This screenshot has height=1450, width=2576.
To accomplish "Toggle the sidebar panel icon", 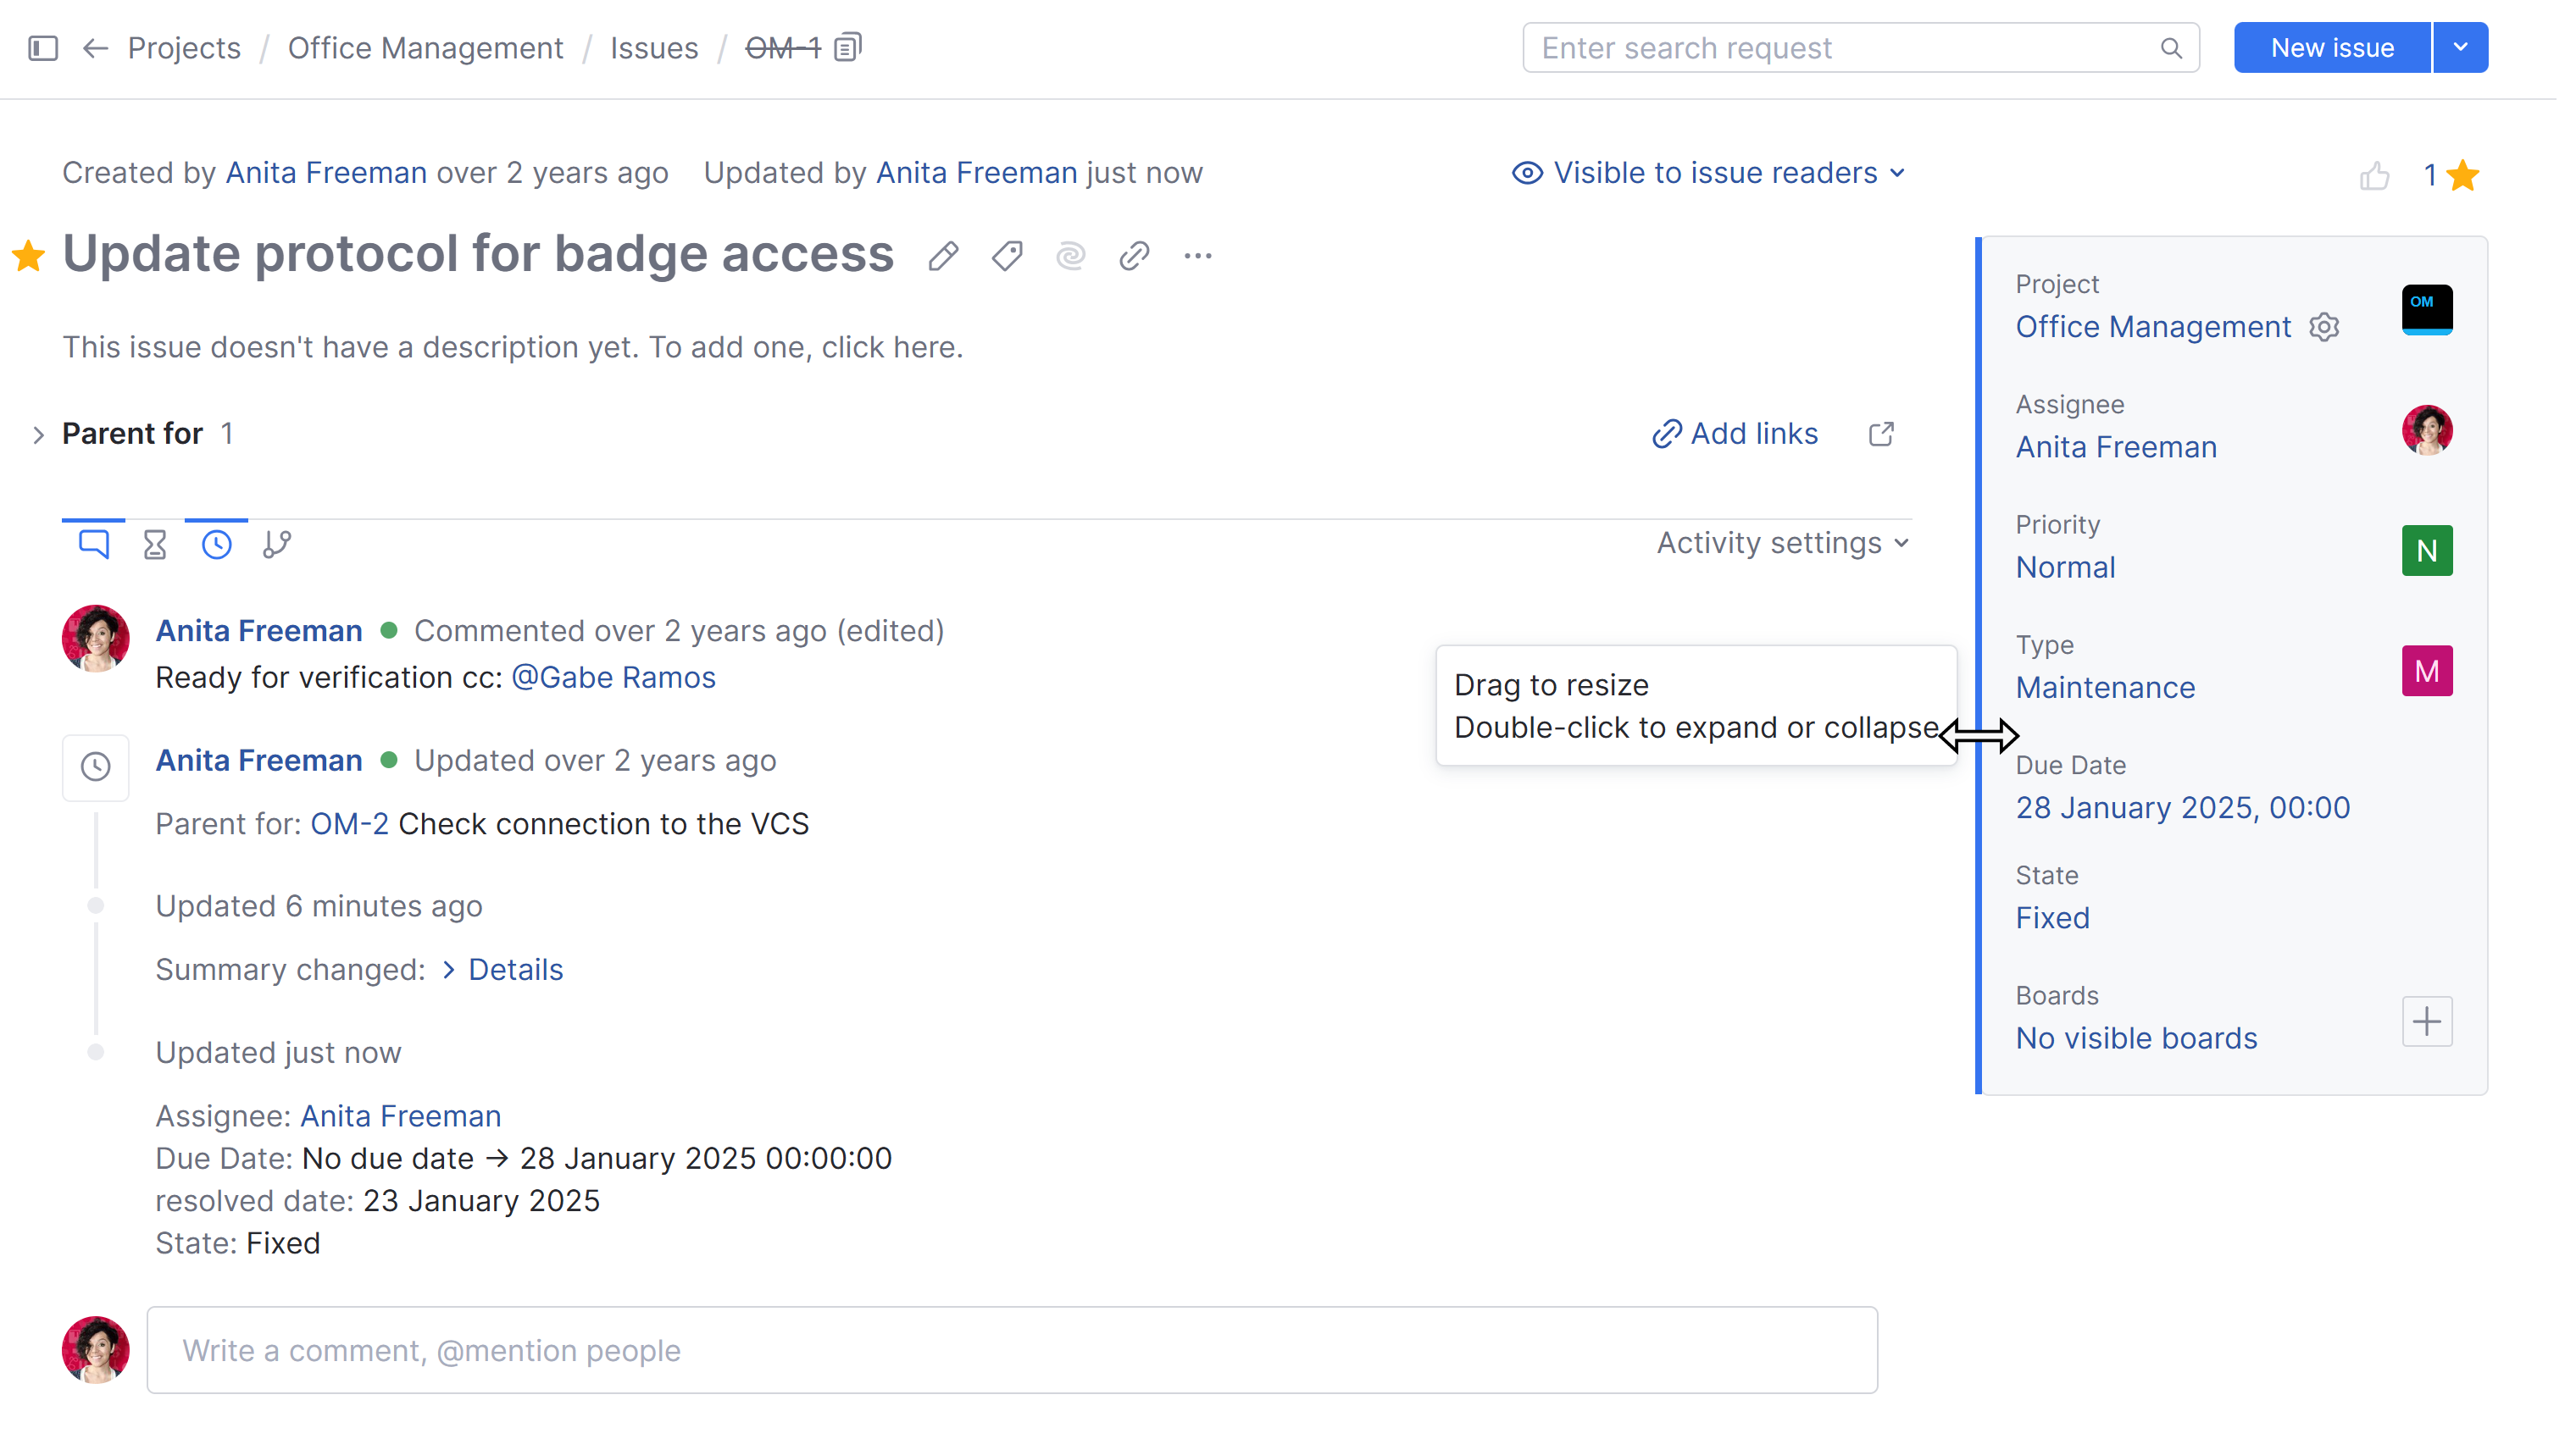I will (43, 47).
